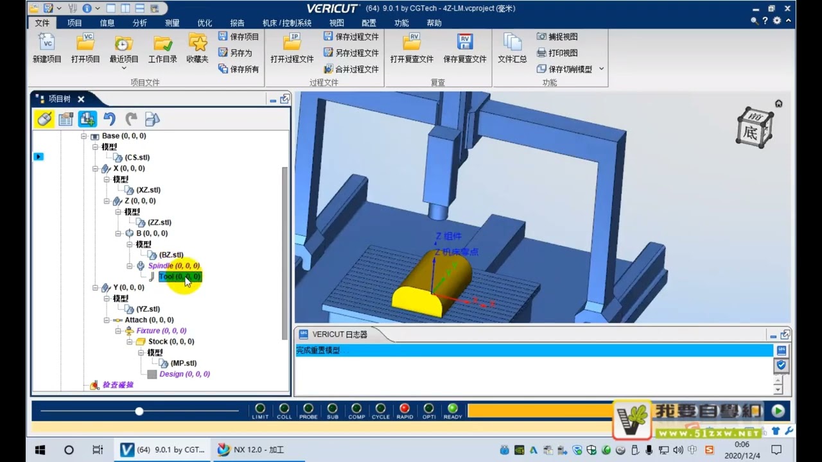Select (CS.stl) model in tree
The height and width of the screenshot is (462, 822).
pyautogui.click(x=137, y=157)
